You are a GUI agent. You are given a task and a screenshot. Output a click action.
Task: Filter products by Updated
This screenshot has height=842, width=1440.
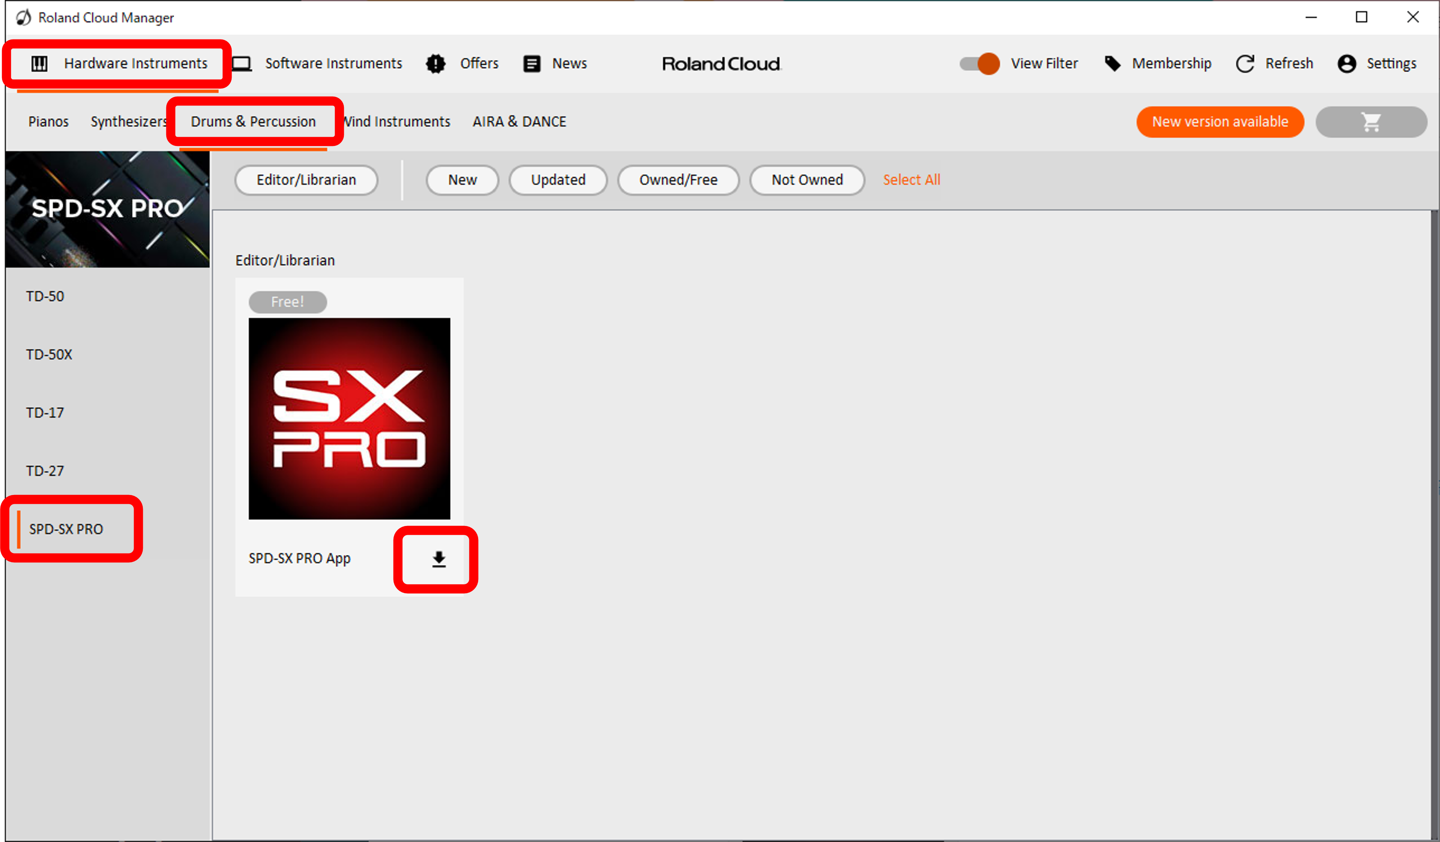[x=558, y=180]
